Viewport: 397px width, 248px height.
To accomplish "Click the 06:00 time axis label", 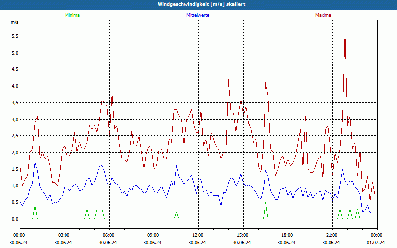I will point(109,235).
